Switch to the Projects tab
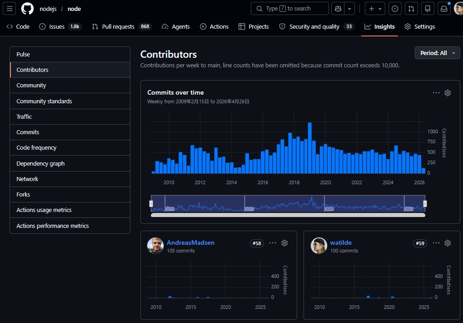Screen dimensions: 463x323 coord(254,26)
